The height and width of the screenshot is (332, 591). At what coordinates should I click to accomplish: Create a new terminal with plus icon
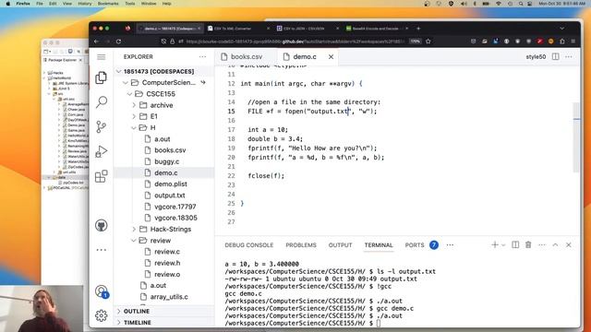(x=495, y=245)
